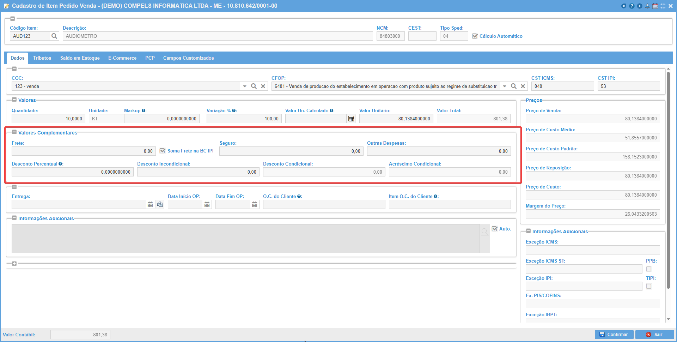Viewport: 677px width, 342px height.
Task: Click the Frete value field
Action: pos(84,151)
